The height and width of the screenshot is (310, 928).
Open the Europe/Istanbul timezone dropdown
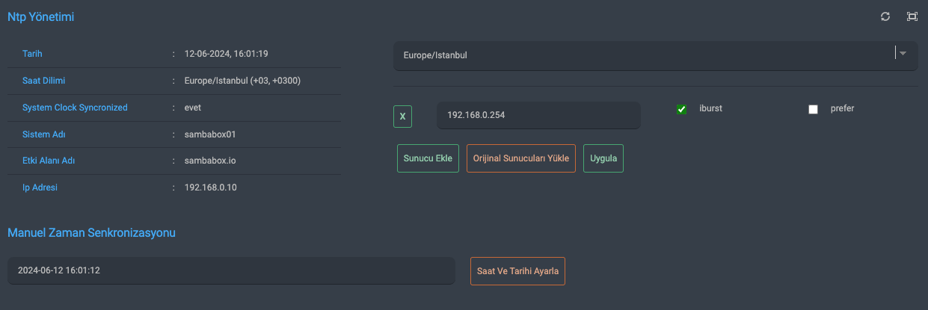(x=655, y=55)
